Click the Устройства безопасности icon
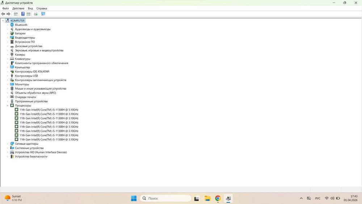This screenshot has width=362, height=204. [12, 157]
